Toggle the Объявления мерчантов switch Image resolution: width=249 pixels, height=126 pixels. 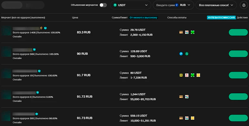103,5
